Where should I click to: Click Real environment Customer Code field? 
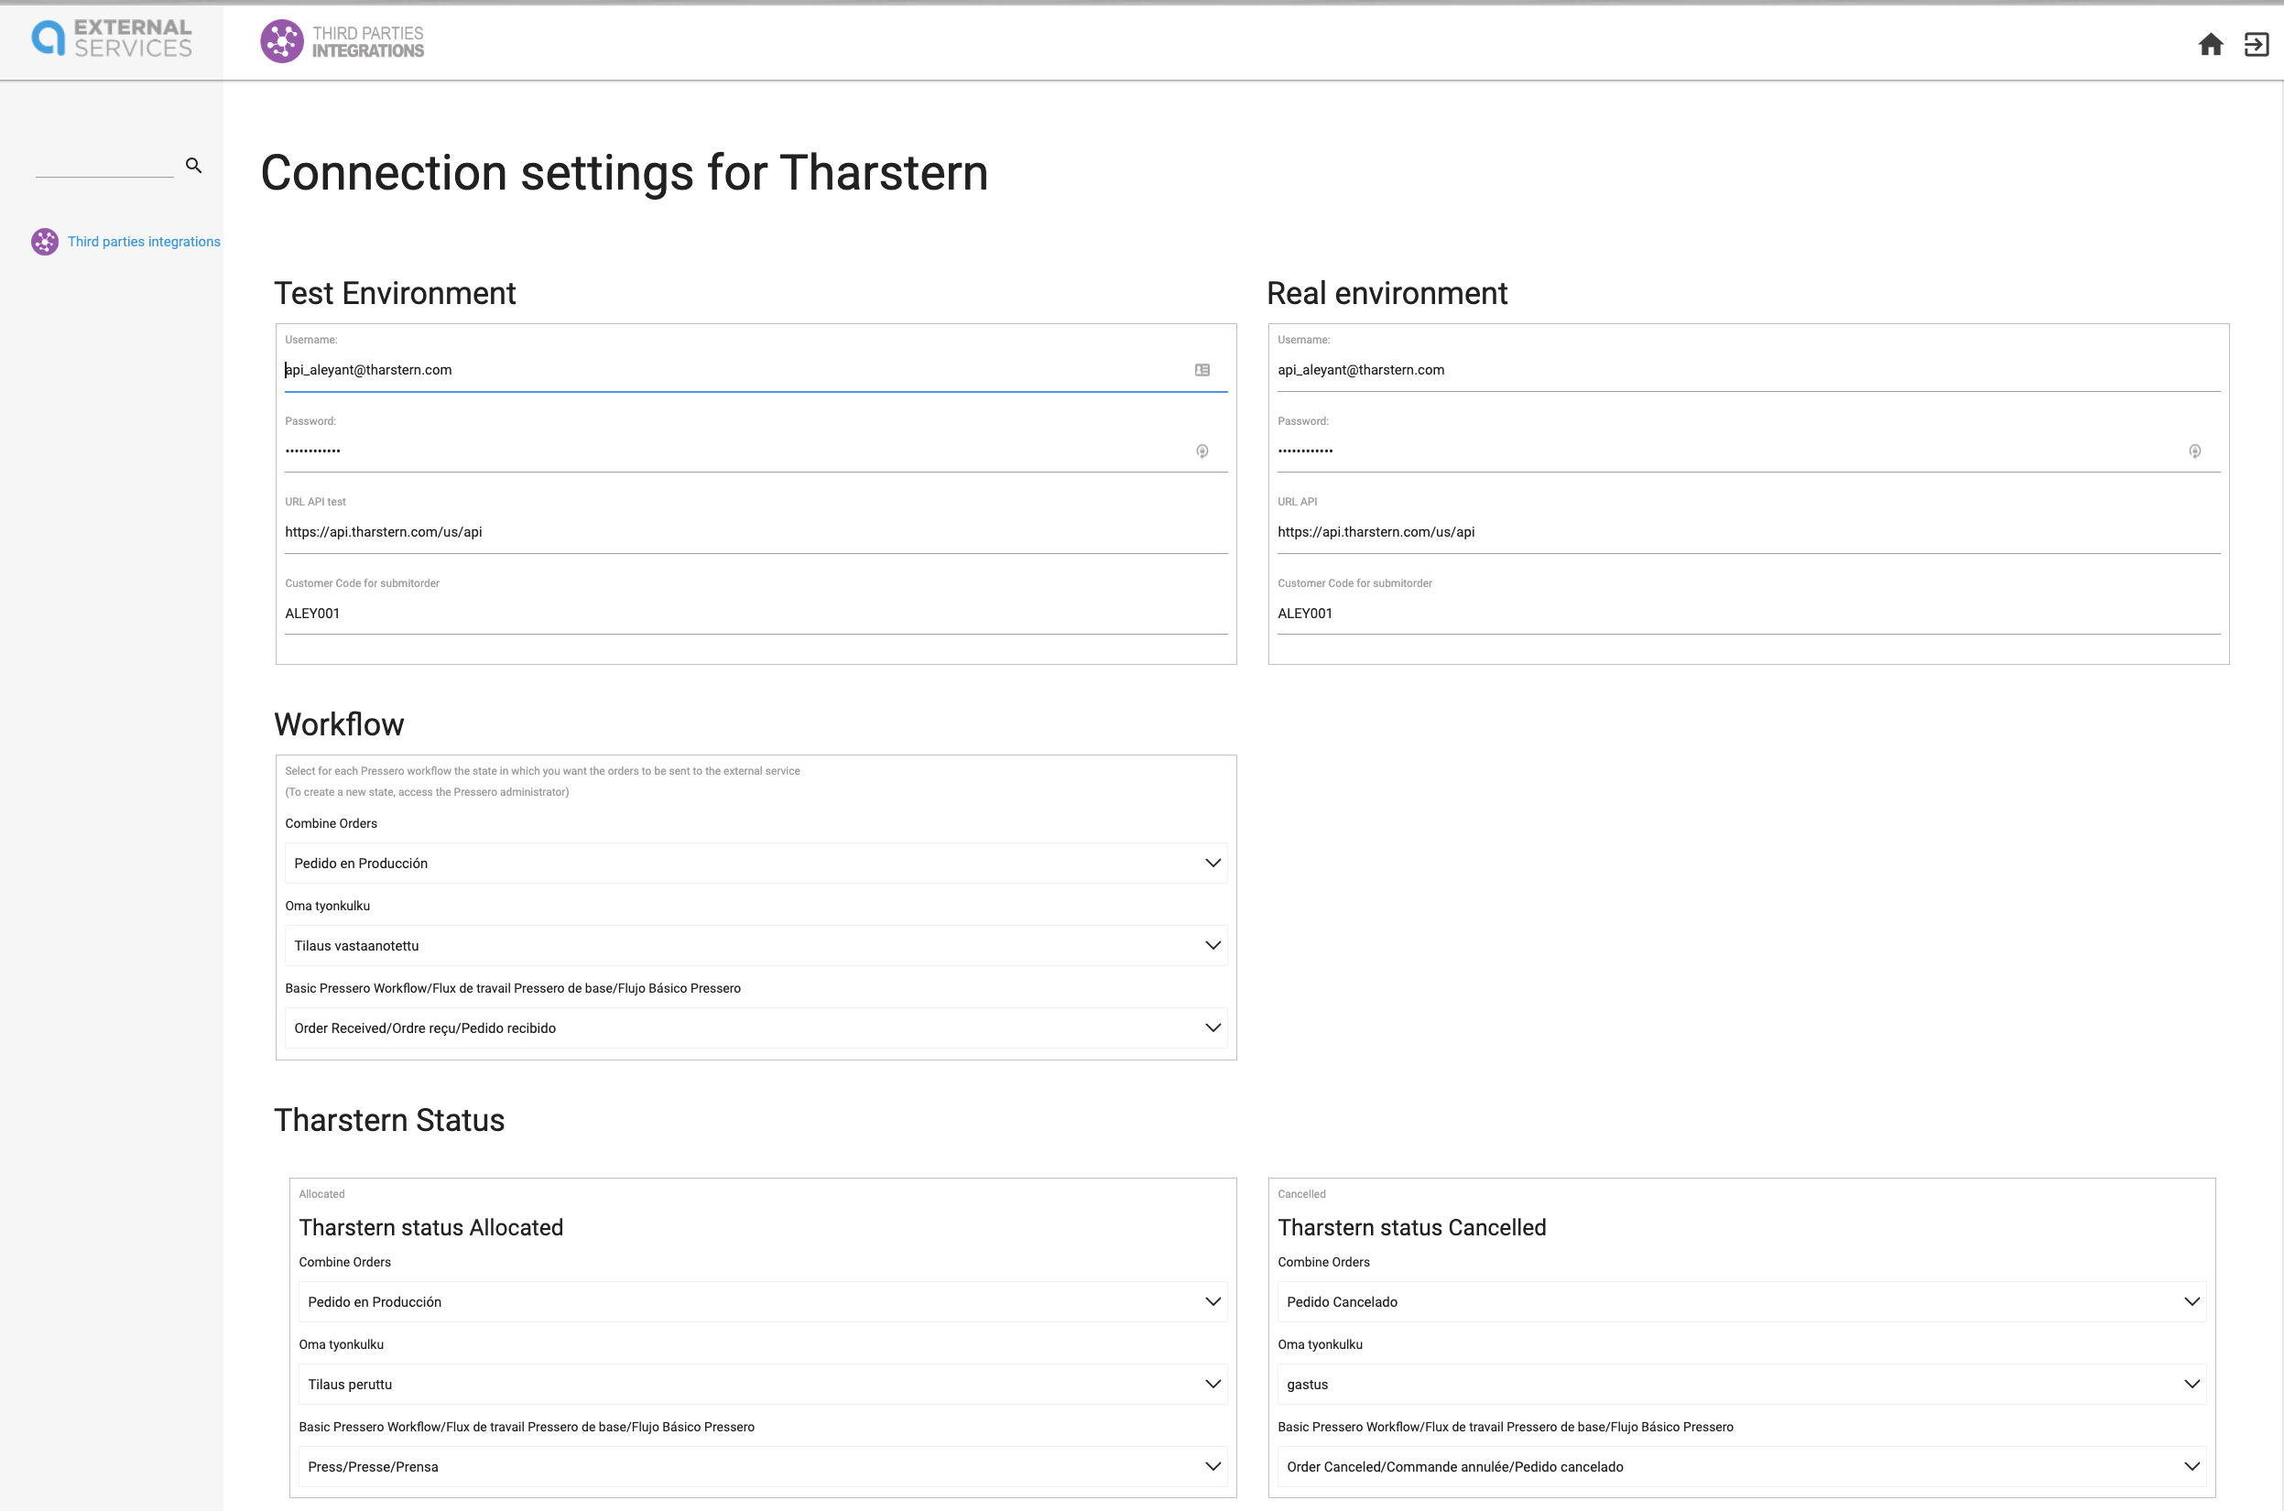[1748, 614]
